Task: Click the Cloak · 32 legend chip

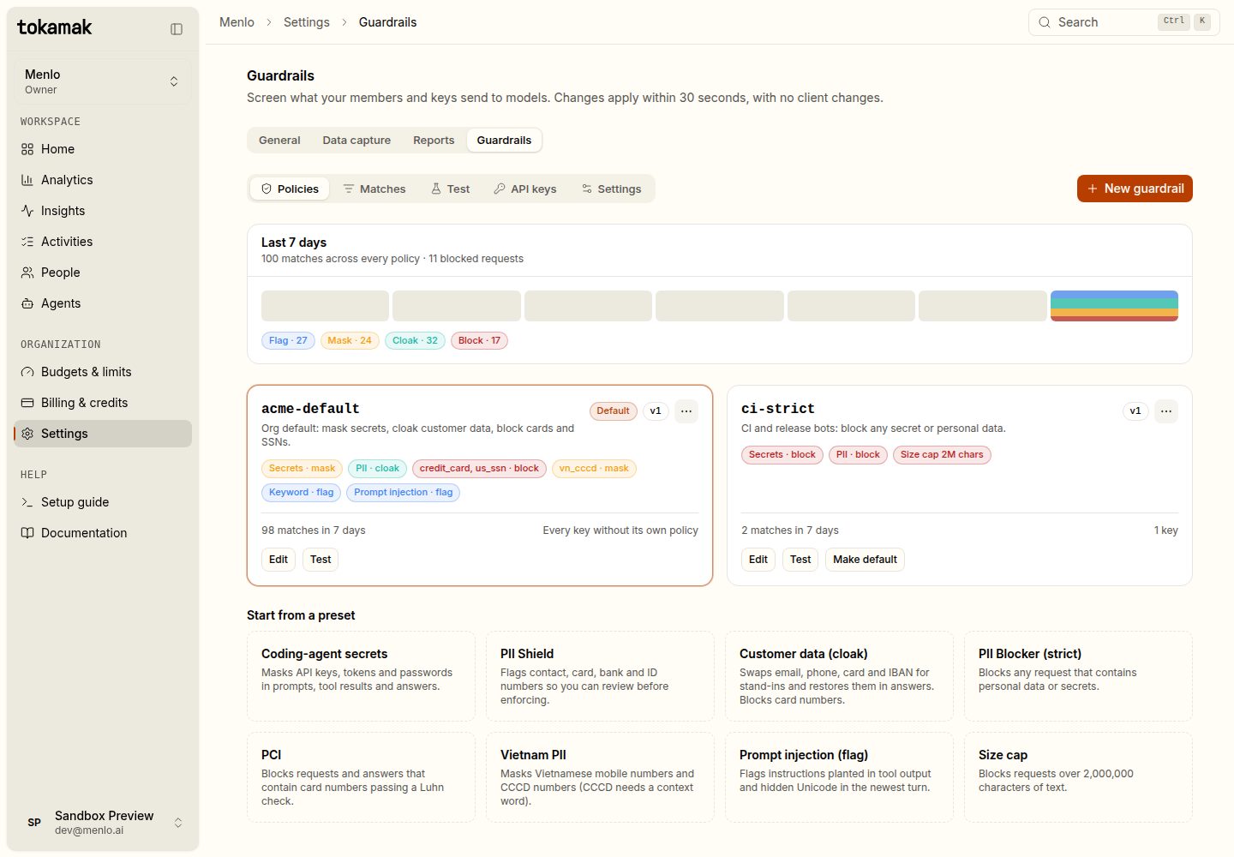Action: [x=415, y=341]
